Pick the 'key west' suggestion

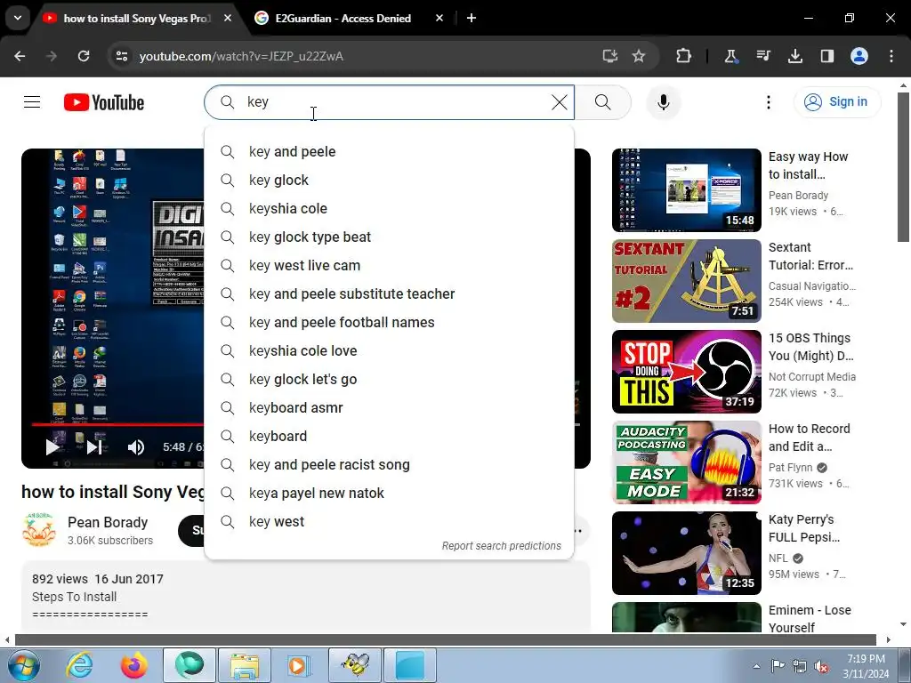390,521
